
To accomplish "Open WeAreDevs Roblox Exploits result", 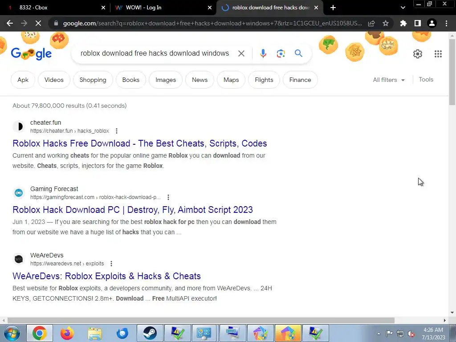I will click(x=106, y=276).
